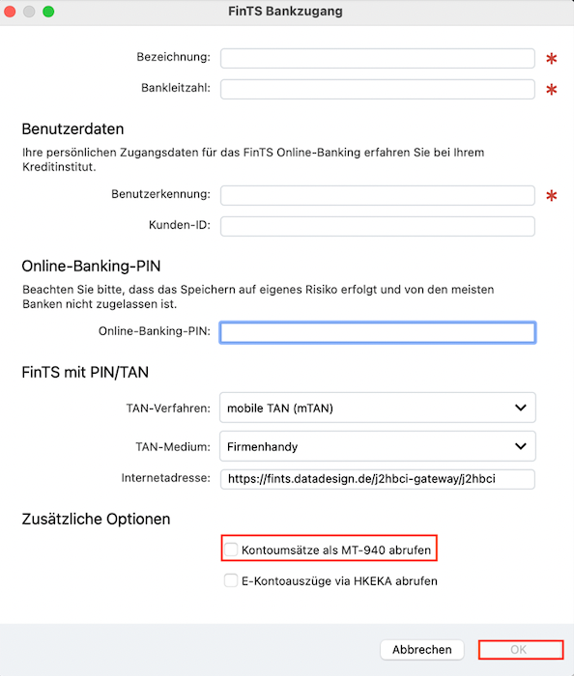Open the TAN-Verfahren chevron arrow
Image resolution: width=574 pixels, height=676 pixels.
tap(521, 408)
